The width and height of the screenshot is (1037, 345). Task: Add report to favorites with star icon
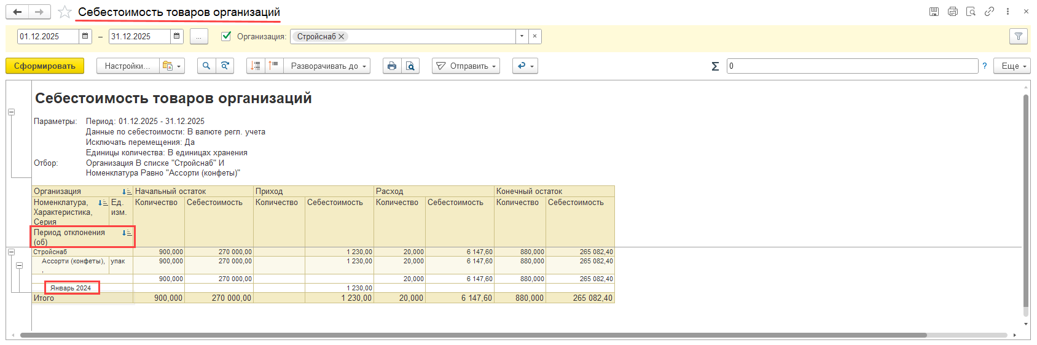pyautogui.click(x=65, y=12)
